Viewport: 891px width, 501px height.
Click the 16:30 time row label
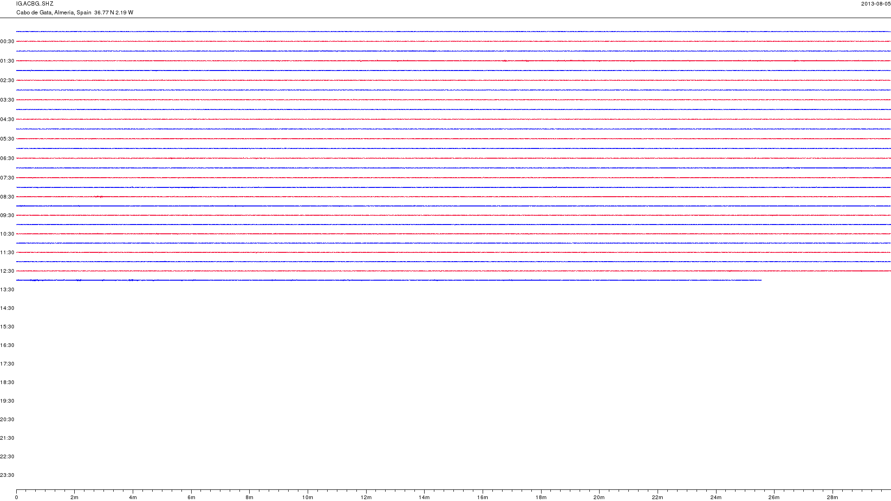7,346
